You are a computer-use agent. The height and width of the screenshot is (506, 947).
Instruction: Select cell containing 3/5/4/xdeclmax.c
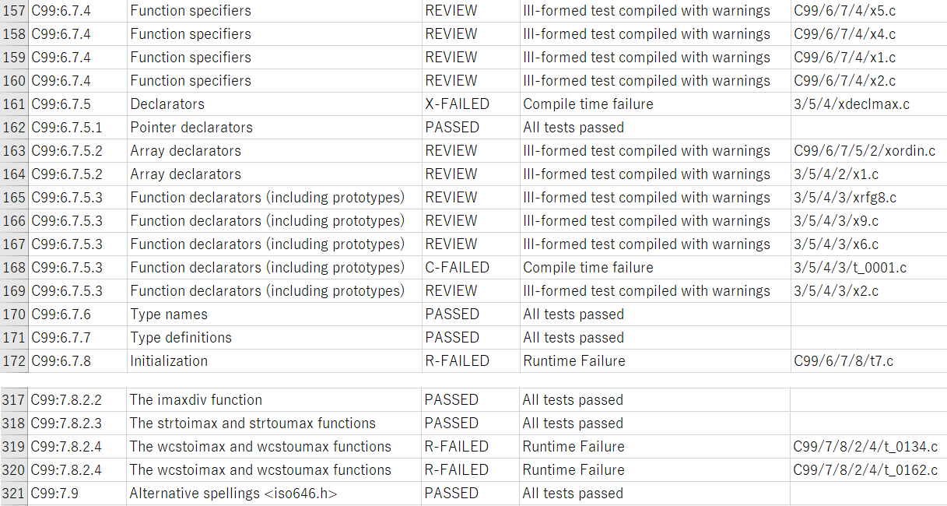point(851,104)
